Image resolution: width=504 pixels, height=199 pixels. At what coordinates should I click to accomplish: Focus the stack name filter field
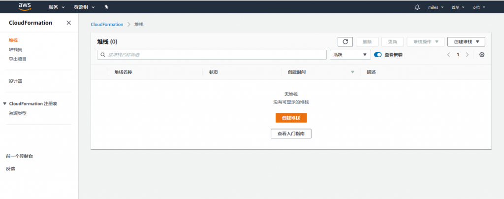tap(212, 55)
